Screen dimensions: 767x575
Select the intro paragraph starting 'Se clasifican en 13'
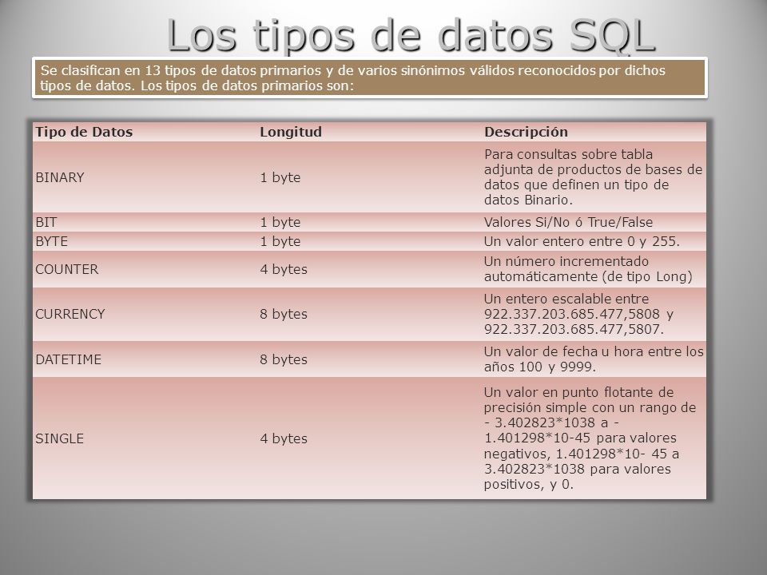pos(352,77)
